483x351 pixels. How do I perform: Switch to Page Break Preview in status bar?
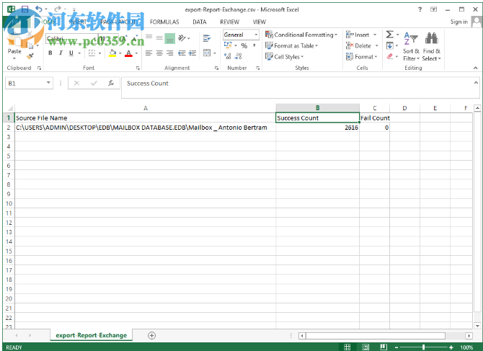[x=384, y=347]
